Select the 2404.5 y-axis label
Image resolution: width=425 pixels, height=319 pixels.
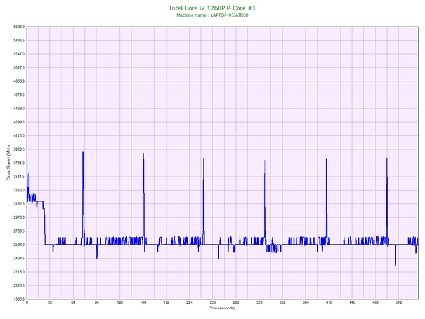point(19,259)
